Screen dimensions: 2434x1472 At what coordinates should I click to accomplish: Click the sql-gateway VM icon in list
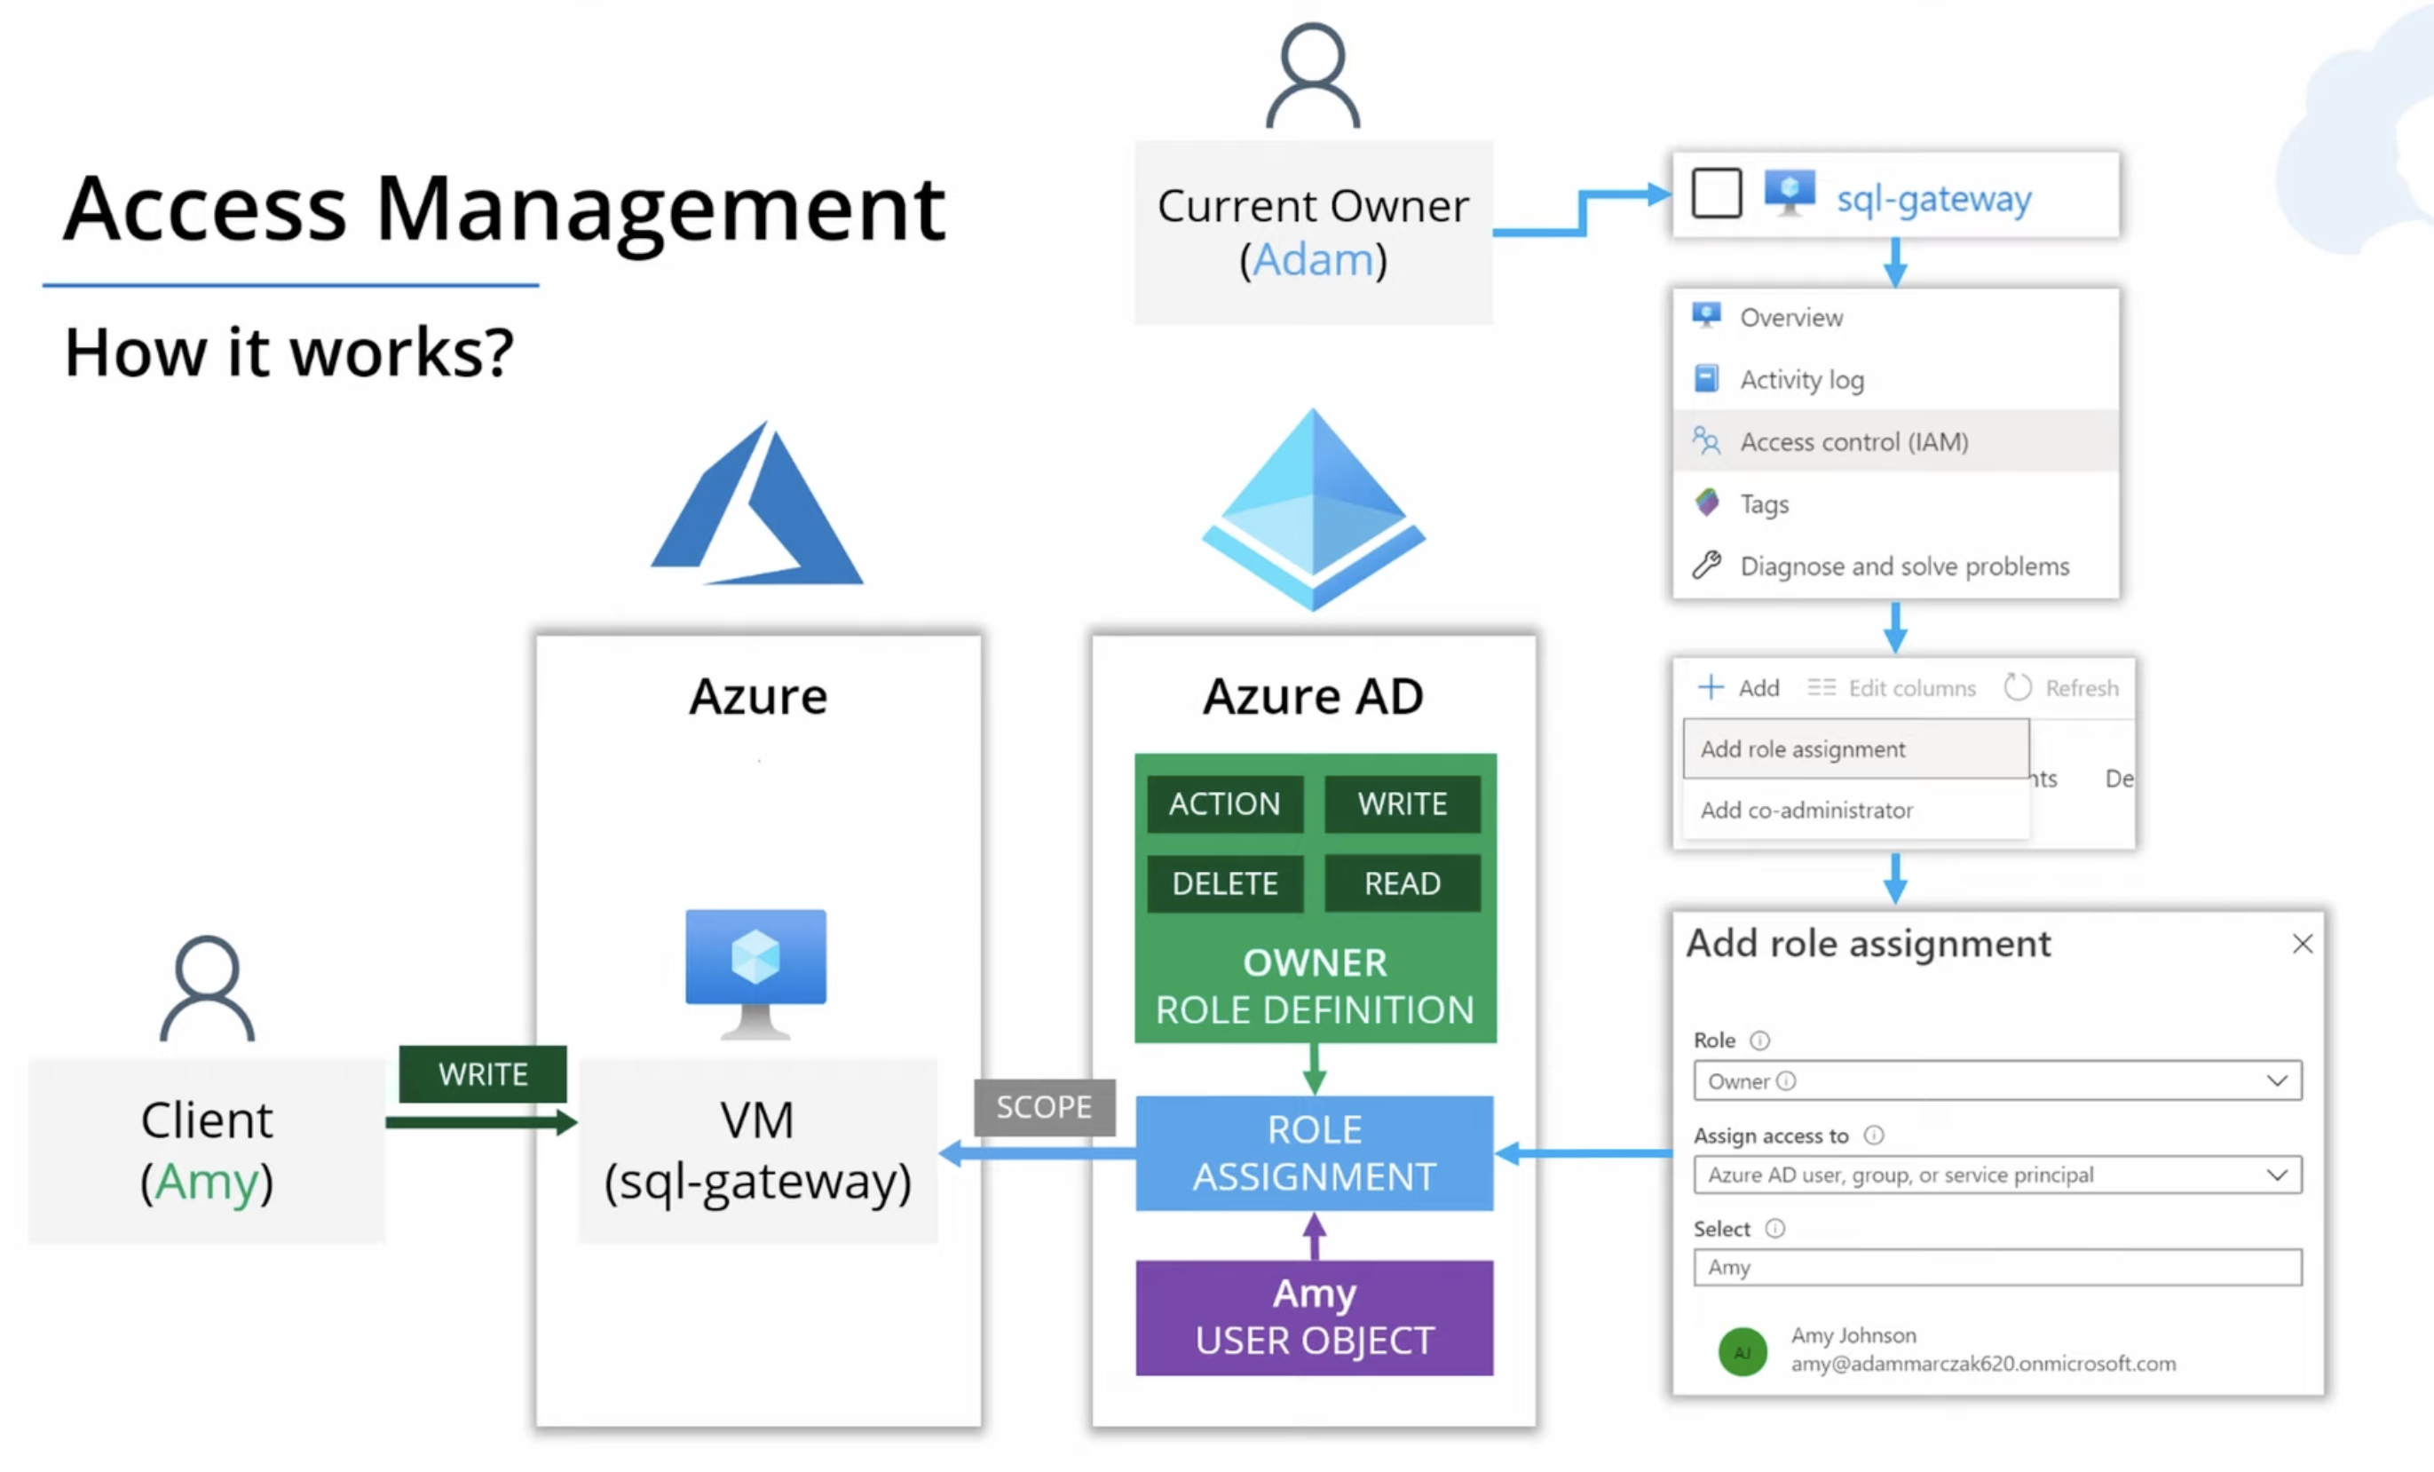pos(1790,193)
